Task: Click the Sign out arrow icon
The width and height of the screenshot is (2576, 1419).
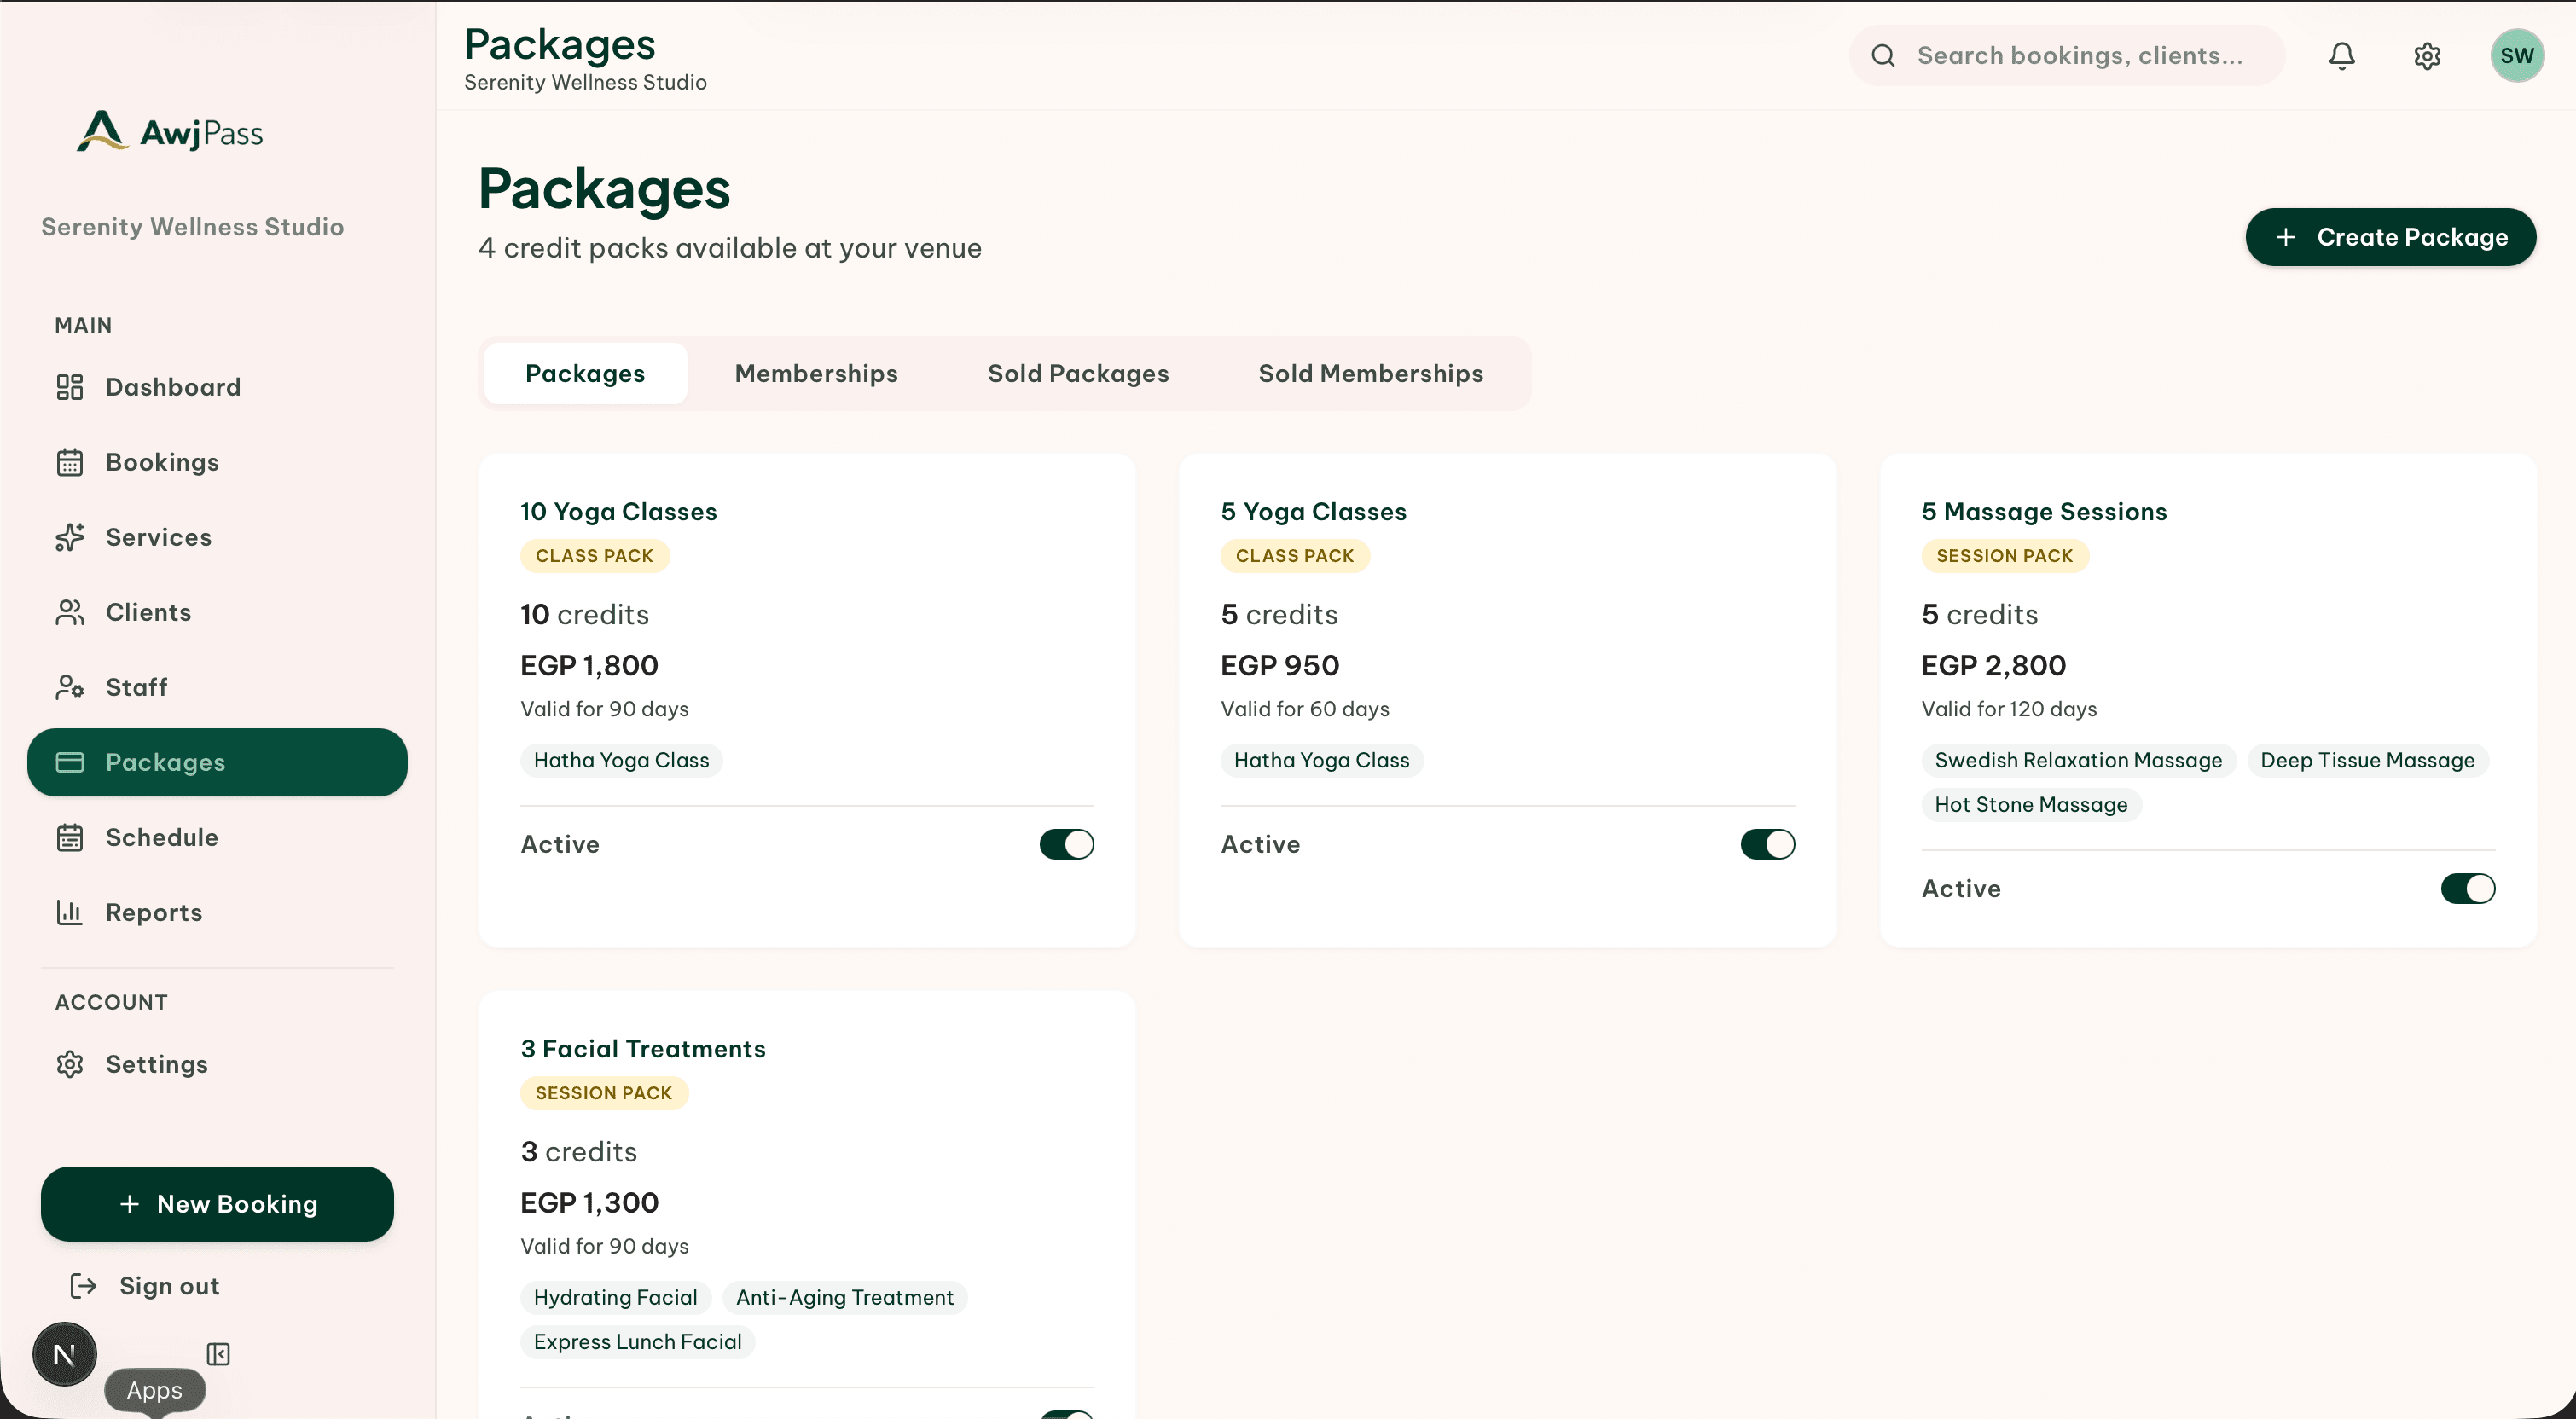Action: 83,1286
